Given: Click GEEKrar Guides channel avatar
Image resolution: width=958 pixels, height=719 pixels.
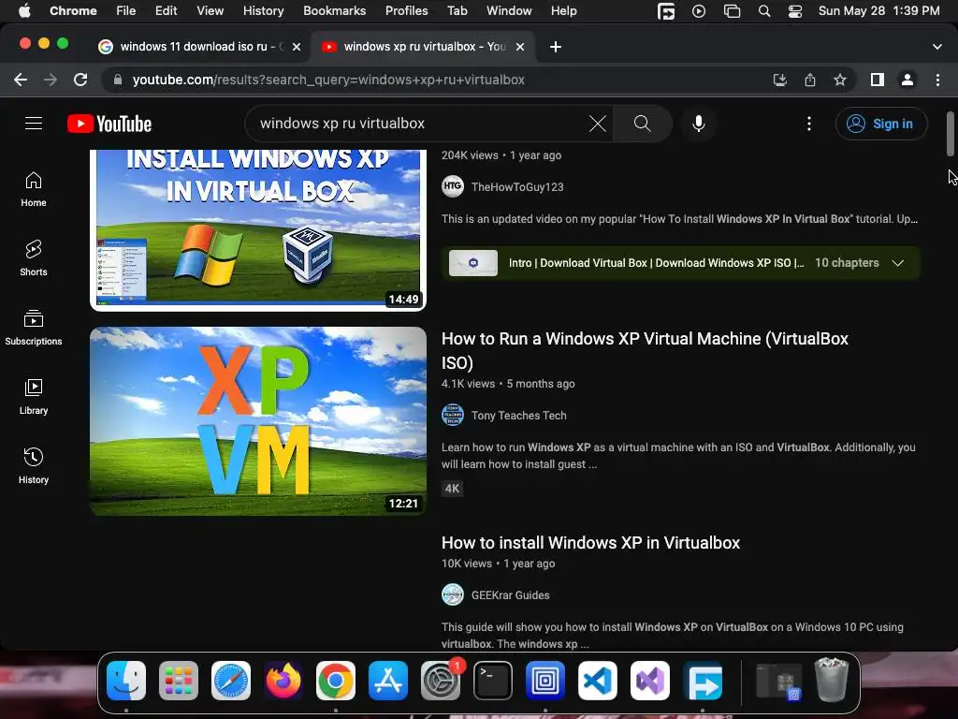Looking at the screenshot, I should click(x=453, y=594).
